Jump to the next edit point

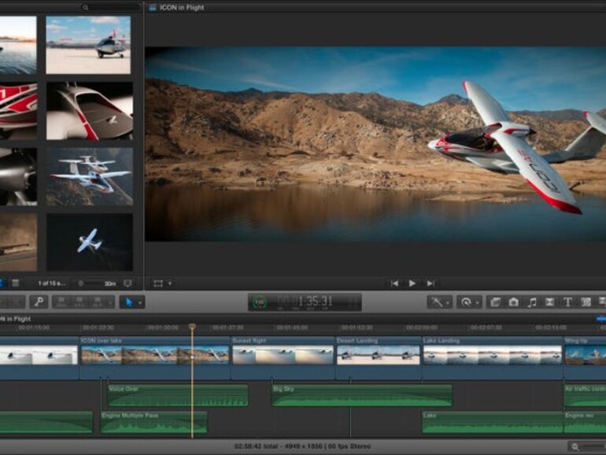pyautogui.click(x=430, y=283)
